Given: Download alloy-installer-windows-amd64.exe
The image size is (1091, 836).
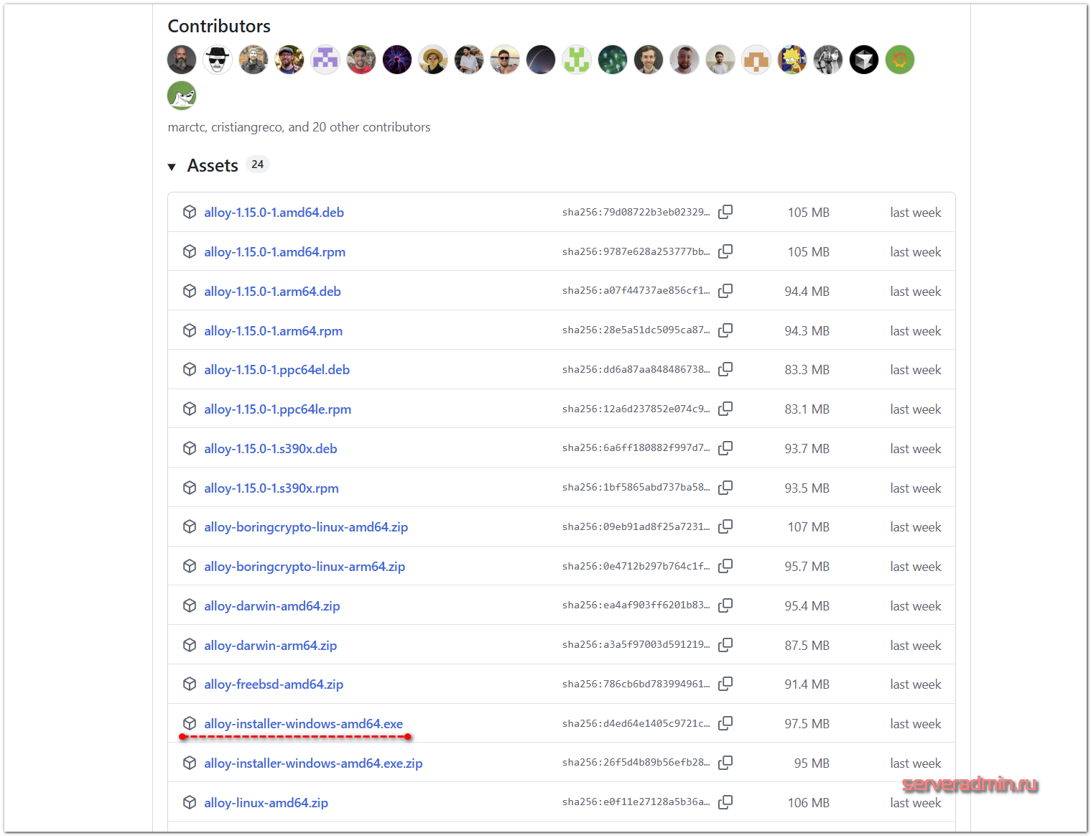Looking at the screenshot, I should [303, 724].
